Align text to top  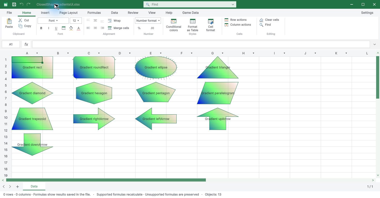click(88, 21)
